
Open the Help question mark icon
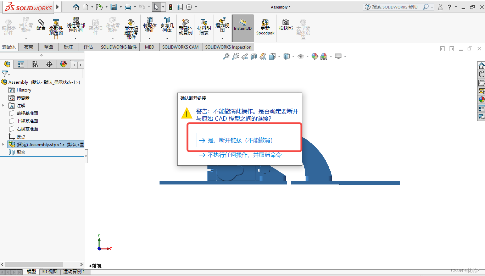[x=450, y=7]
